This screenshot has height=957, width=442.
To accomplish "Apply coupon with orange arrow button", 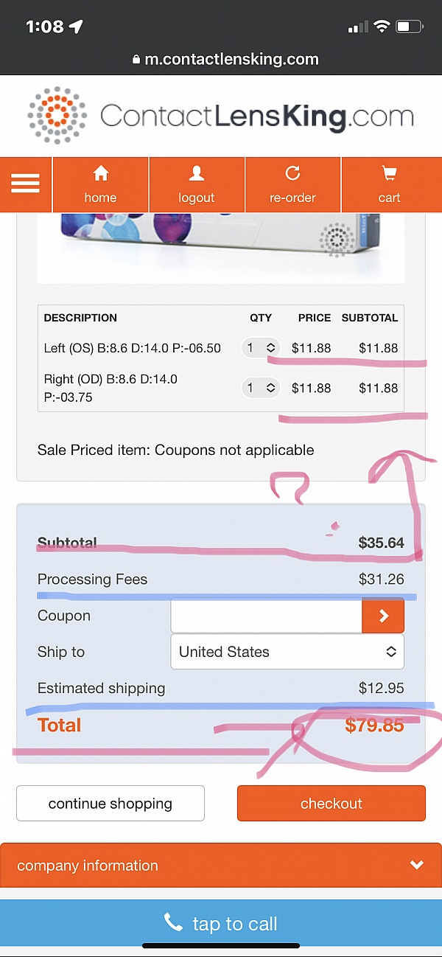I will 383,616.
